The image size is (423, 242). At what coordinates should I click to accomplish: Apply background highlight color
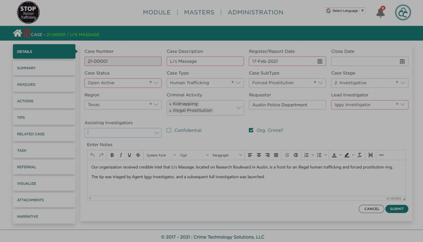pyautogui.click(x=347, y=155)
